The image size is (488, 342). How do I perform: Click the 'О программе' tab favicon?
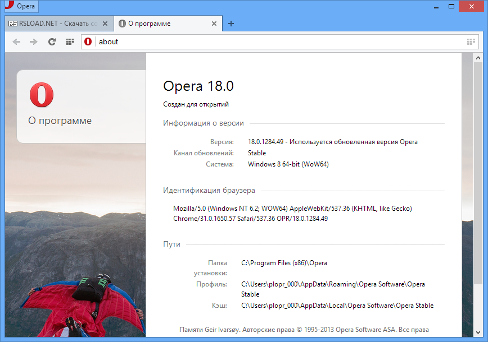(123, 24)
